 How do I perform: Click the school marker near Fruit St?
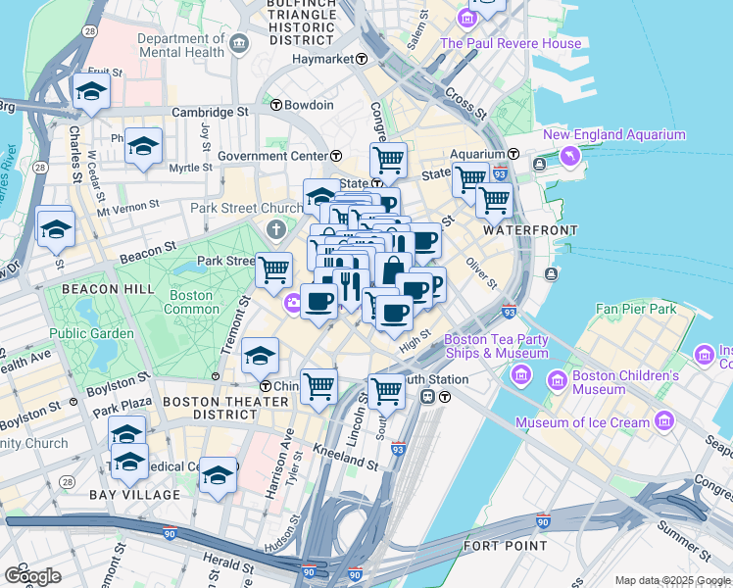(92, 95)
